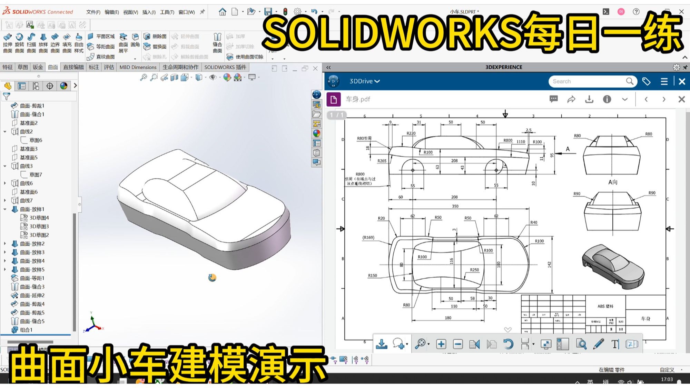The width and height of the screenshot is (690, 388).
Task: Open the 插入(I) menu
Action: click(x=149, y=12)
